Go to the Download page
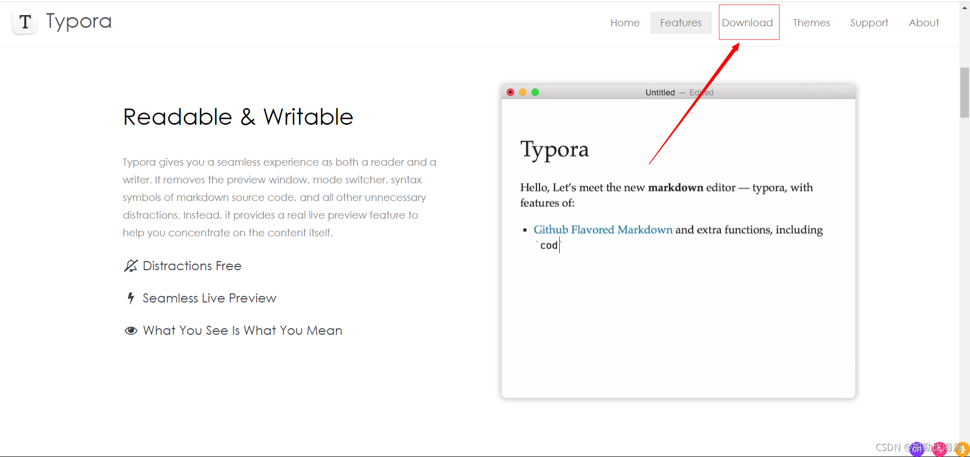This screenshot has height=457, width=970. [x=747, y=23]
